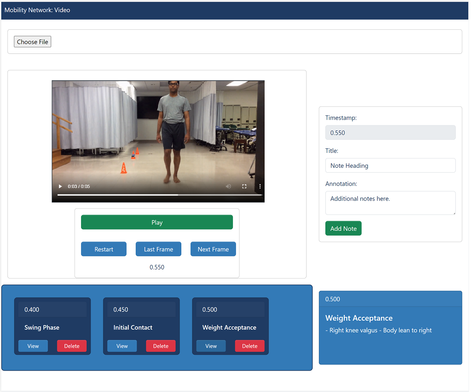
Task: Enter fullscreen mode in the video player
Action: tap(244, 186)
